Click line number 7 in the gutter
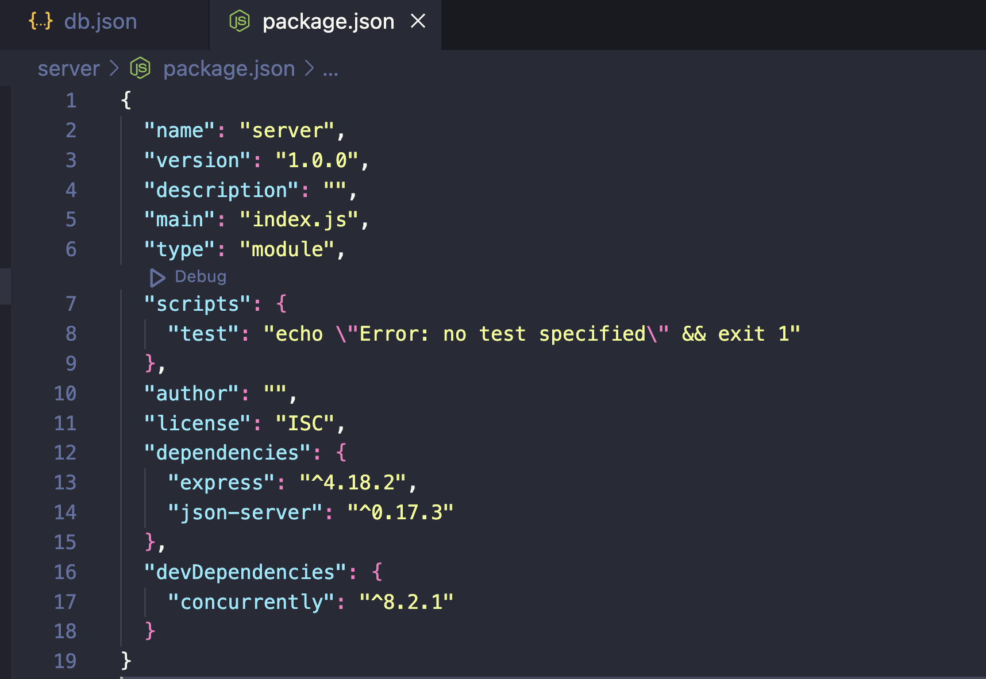This screenshot has height=679, width=986. (71, 304)
